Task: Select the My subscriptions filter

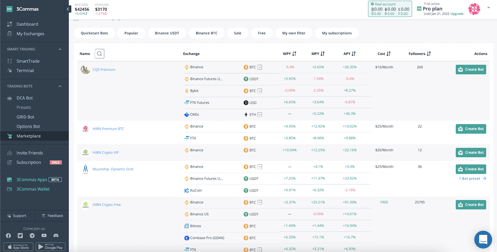Action: 337,33
